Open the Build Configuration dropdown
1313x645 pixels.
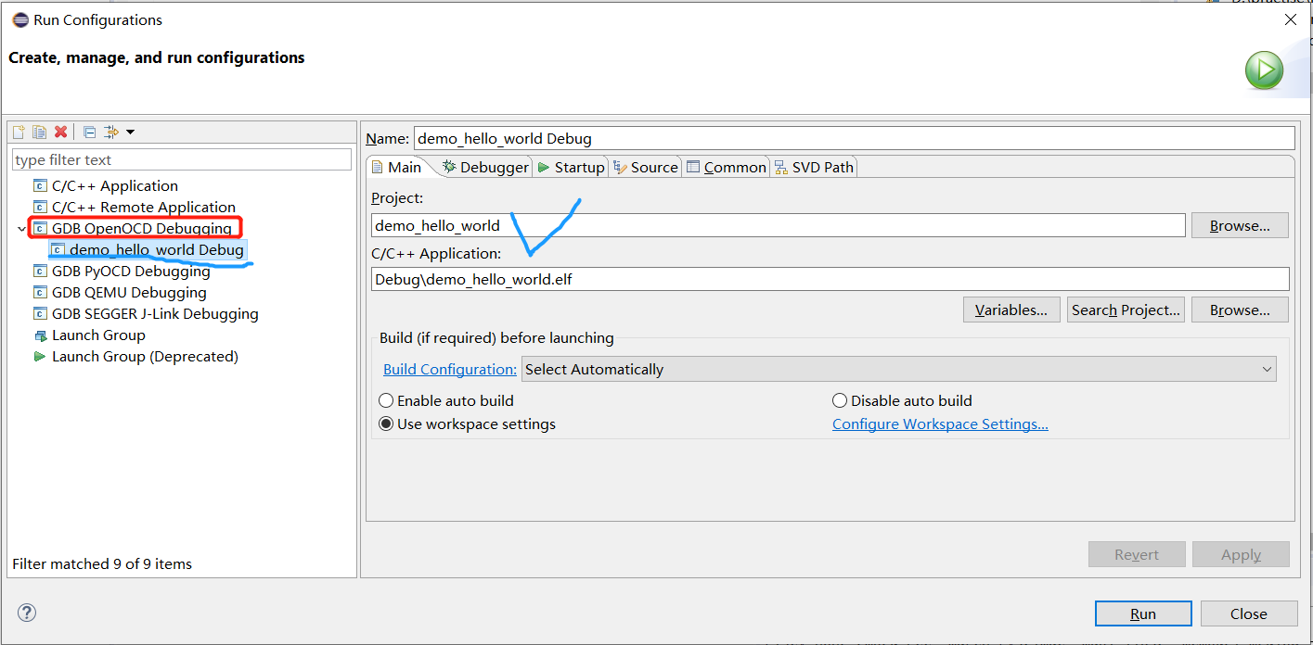click(x=898, y=369)
